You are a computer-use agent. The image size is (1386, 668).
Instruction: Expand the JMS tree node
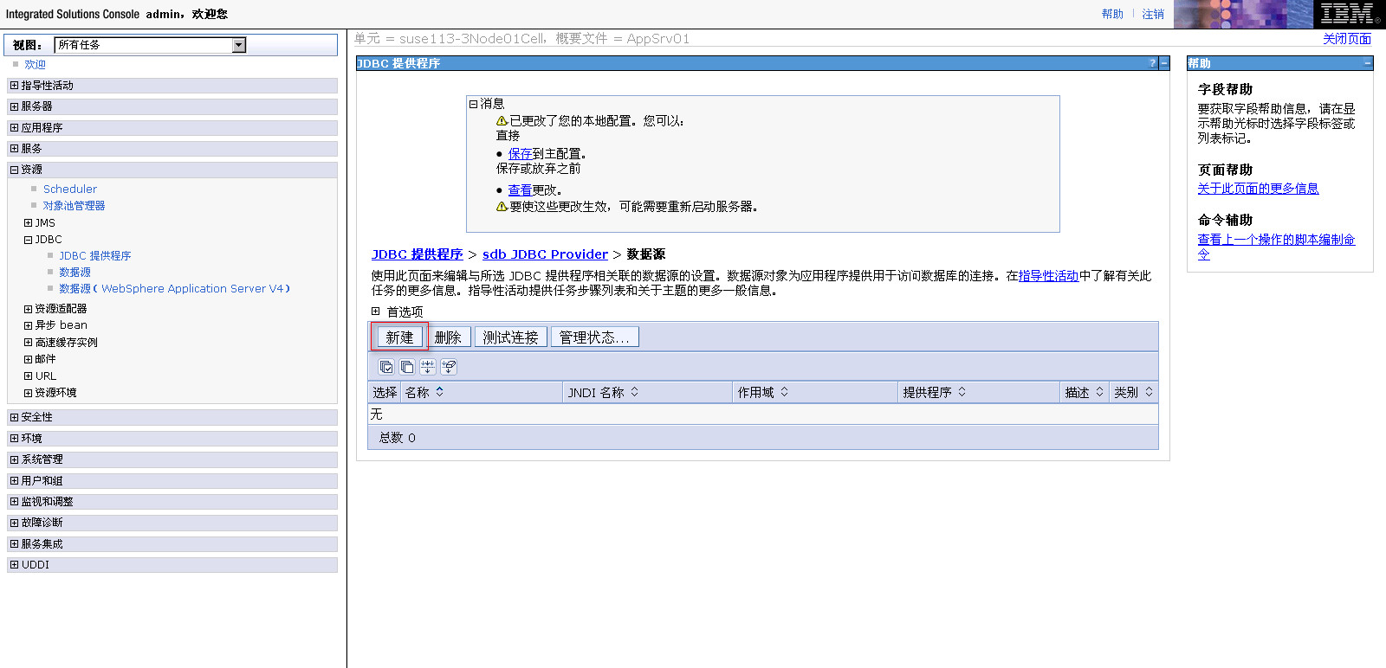click(28, 223)
